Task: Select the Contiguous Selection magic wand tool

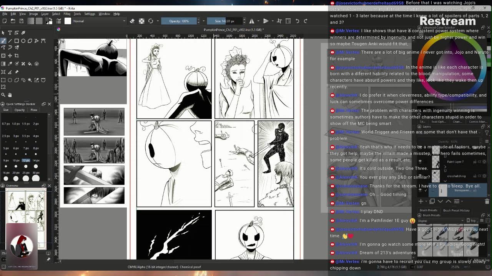Action: (30, 80)
